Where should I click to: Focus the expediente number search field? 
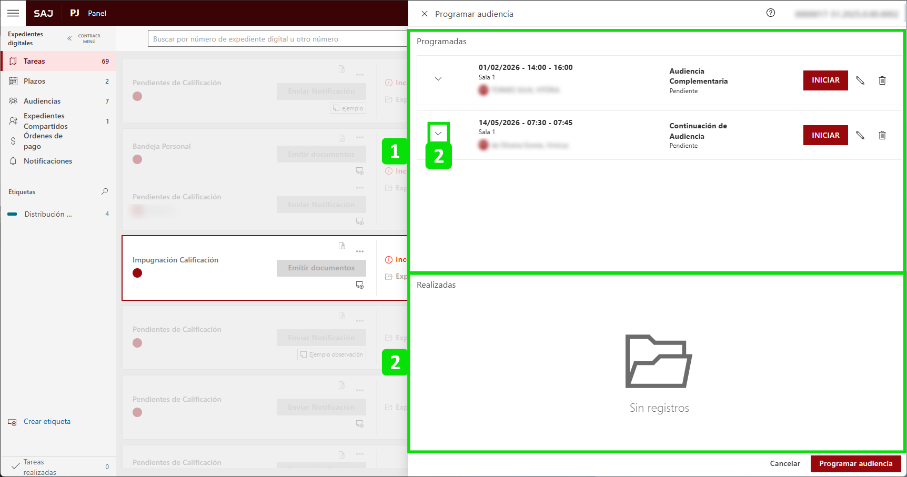279,39
